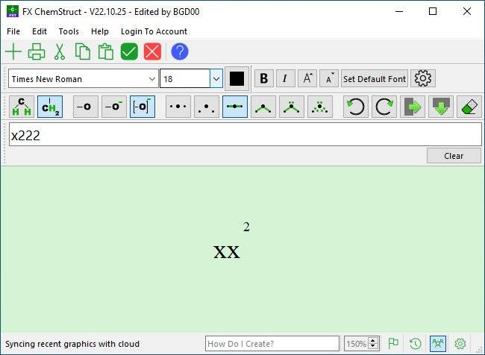Open Login To Account menu
485x355 pixels.
click(x=154, y=31)
